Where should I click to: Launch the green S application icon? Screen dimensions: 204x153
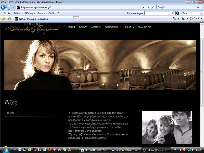[40, 150]
